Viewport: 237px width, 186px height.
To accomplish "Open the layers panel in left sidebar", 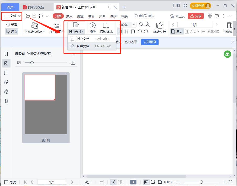I will 6,101.
